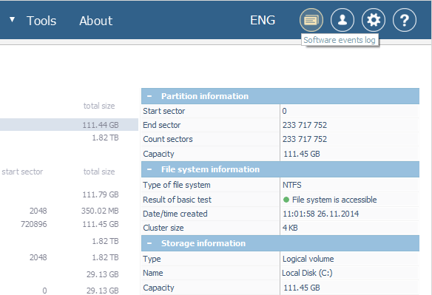
Task: Click the Logical volume type value
Action: (x=308, y=259)
